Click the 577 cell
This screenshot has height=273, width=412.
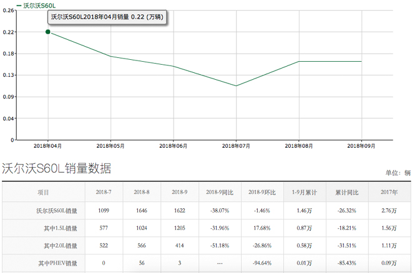coord(104,228)
